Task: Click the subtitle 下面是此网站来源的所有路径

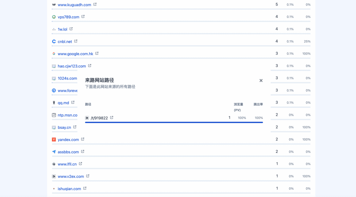Action: coord(110,87)
